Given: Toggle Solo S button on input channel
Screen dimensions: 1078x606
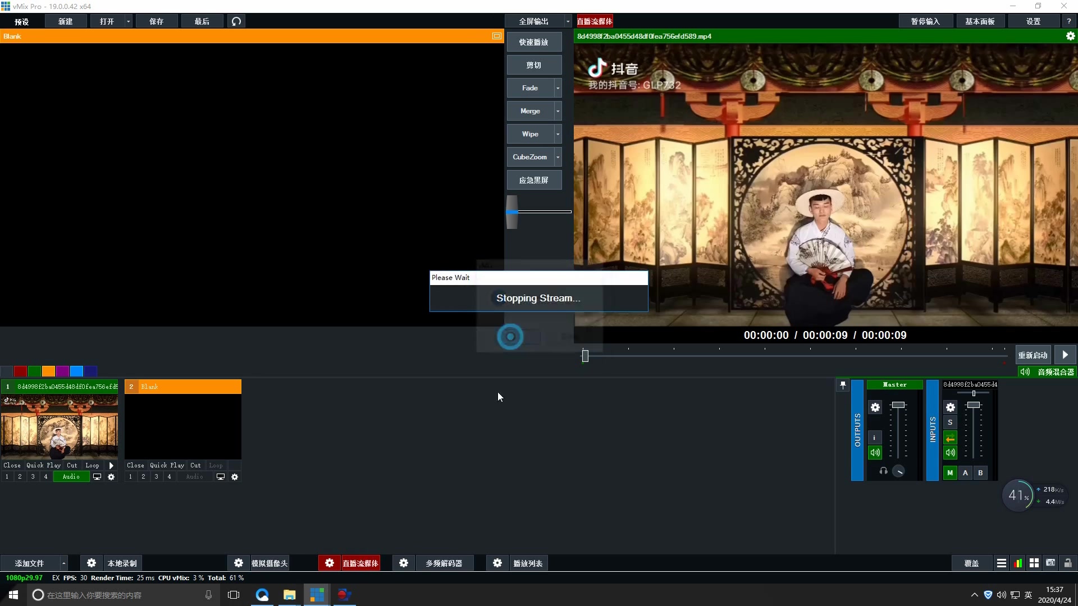Looking at the screenshot, I should [x=950, y=423].
